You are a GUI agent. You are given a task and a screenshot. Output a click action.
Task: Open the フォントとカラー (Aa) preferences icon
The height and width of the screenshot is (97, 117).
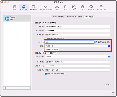point(45,8)
